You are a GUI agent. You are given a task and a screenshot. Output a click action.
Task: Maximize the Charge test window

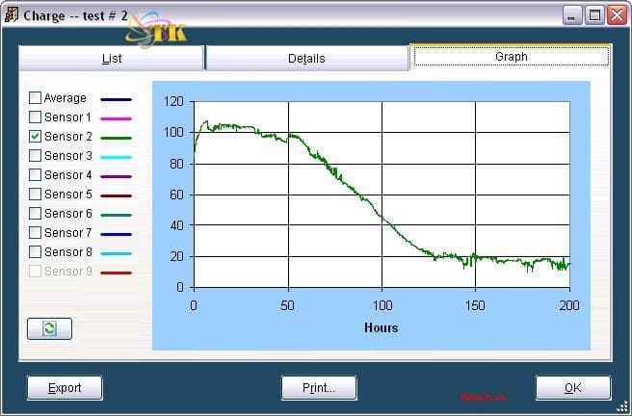click(x=595, y=14)
